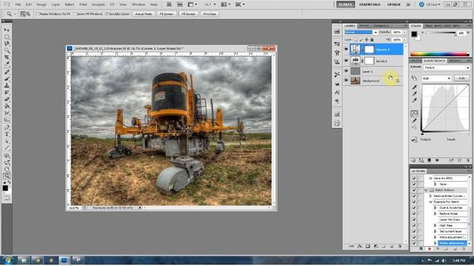Click the lock all icon in Layers panel
474x266 pixels.
[372, 39]
